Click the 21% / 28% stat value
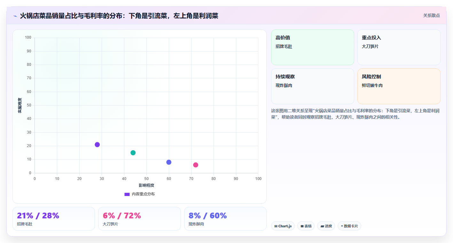 38,216
